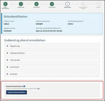Expand the Registervalg section
This screenshot has width=105, height=101.
[52, 46]
